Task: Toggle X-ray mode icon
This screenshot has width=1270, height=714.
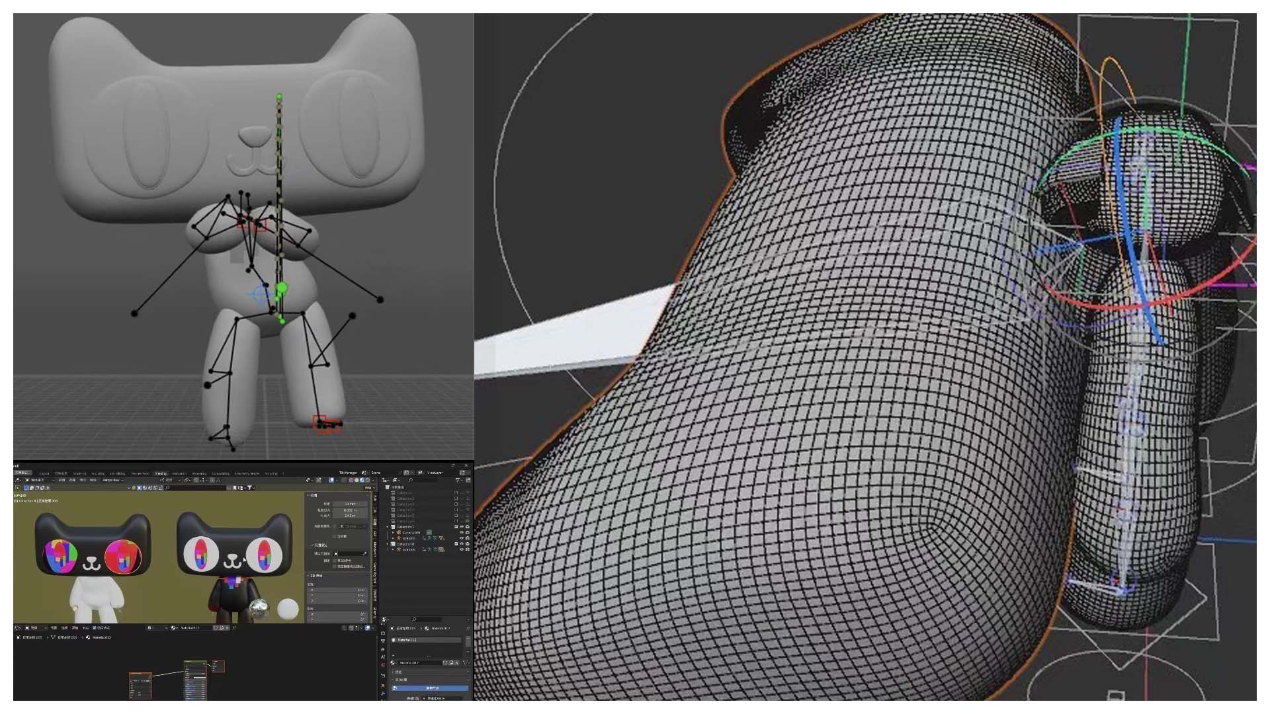Action: tap(343, 480)
